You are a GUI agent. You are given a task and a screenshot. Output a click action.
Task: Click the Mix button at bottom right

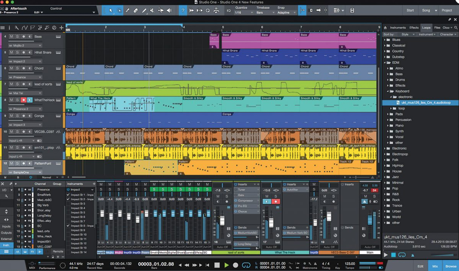tap(435, 266)
